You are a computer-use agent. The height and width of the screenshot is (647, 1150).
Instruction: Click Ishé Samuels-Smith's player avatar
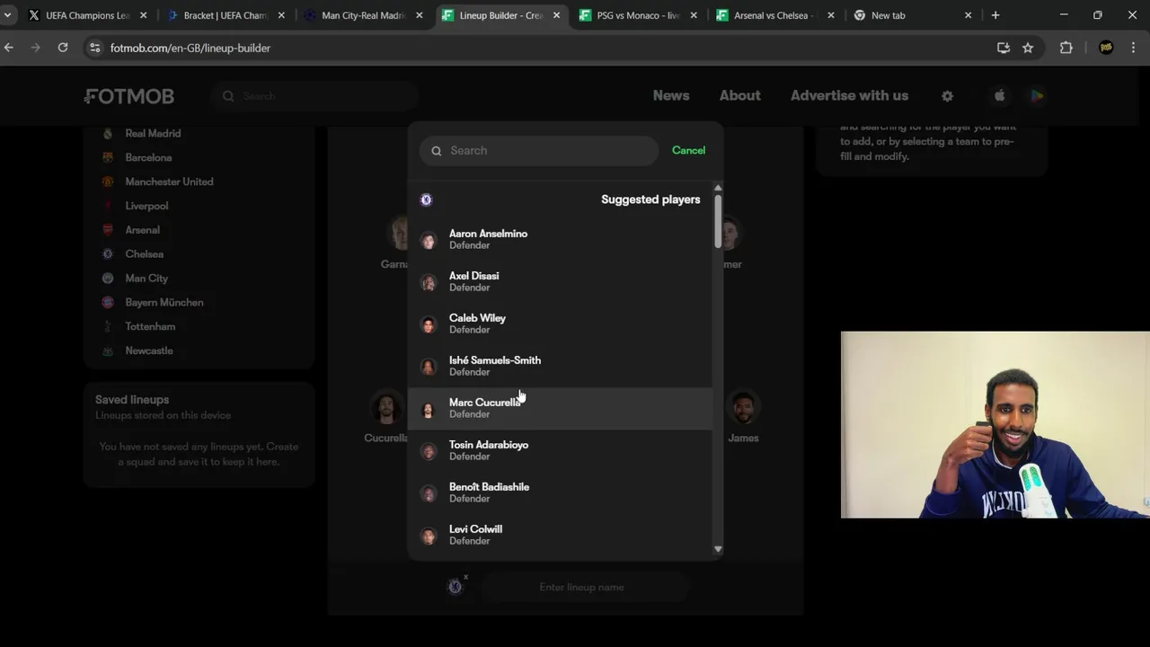click(x=429, y=367)
